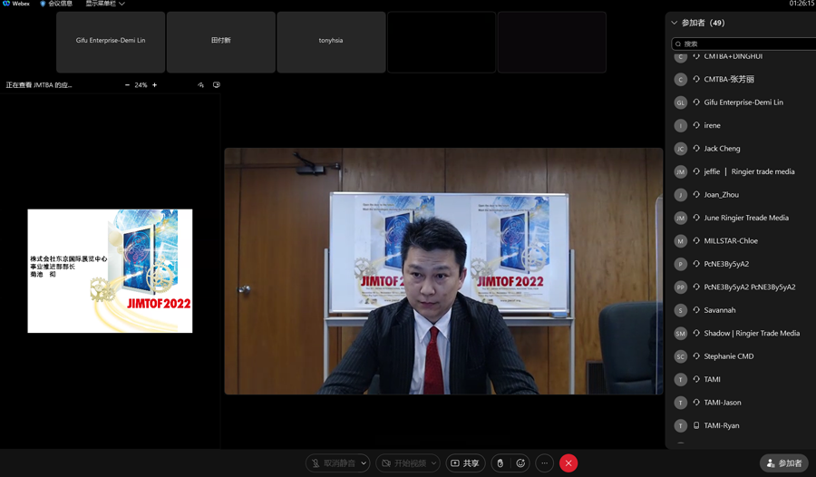Click the pop-out shared content screen icon
This screenshot has width=816, height=477.
pos(217,85)
